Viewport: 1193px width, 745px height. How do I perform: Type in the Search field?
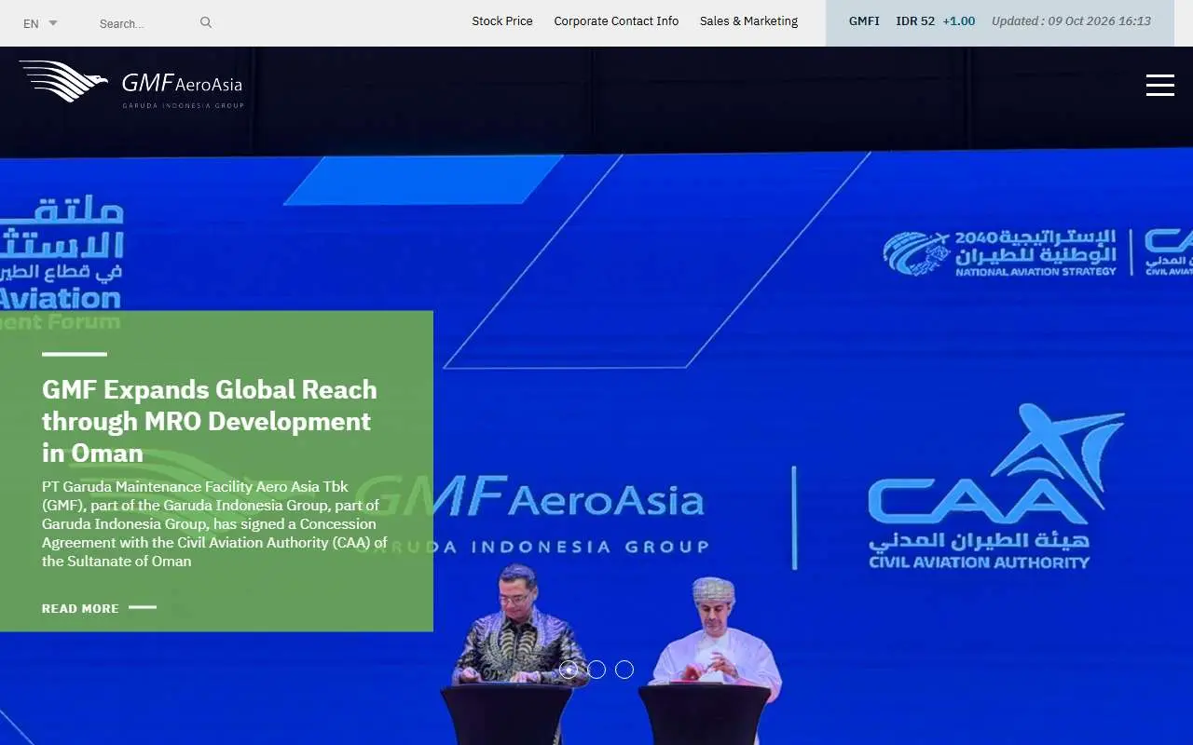tap(144, 23)
